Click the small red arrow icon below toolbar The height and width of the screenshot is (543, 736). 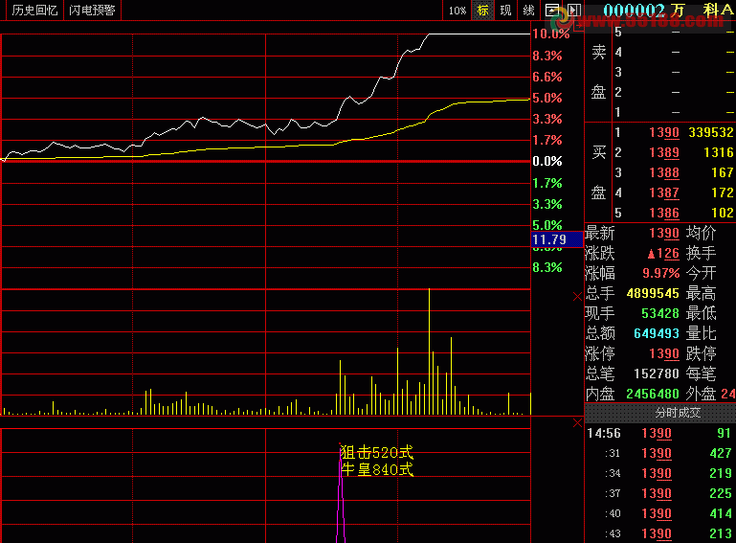(x=578, y=25)
